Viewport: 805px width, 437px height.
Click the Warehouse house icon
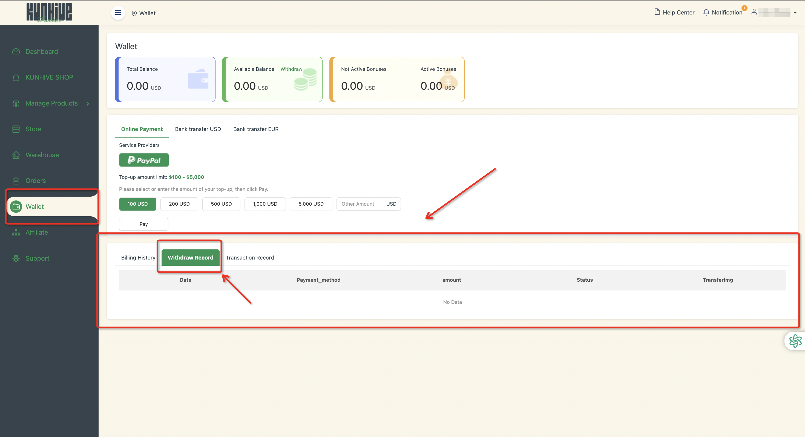16,155
